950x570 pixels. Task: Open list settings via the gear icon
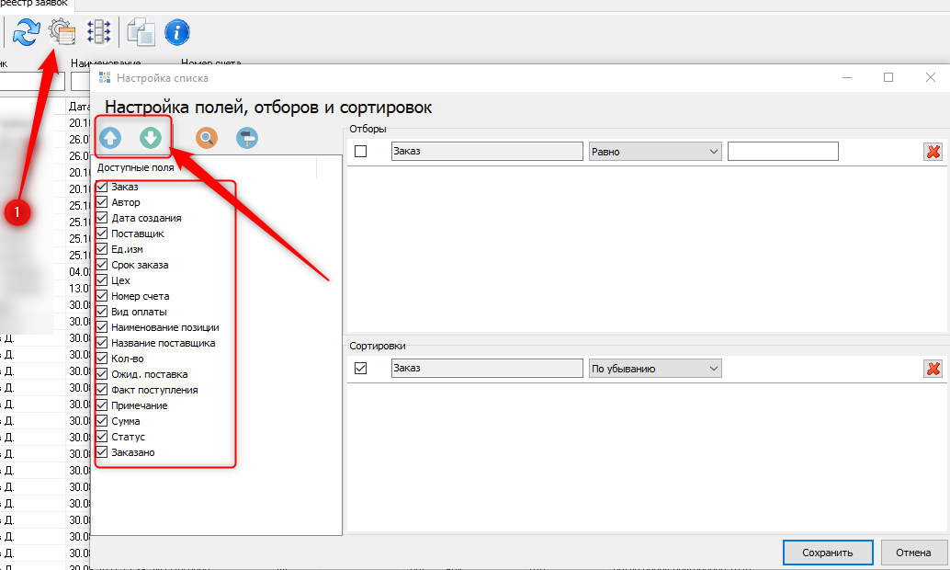click(62, 32)
